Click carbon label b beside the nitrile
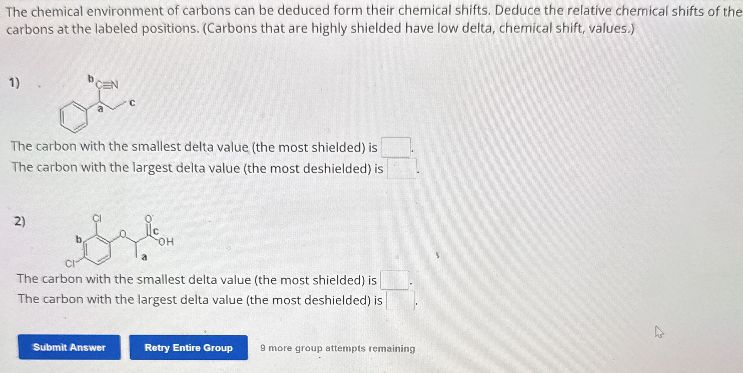Viewport: 743px width, 373px height. tap(91, 79)
